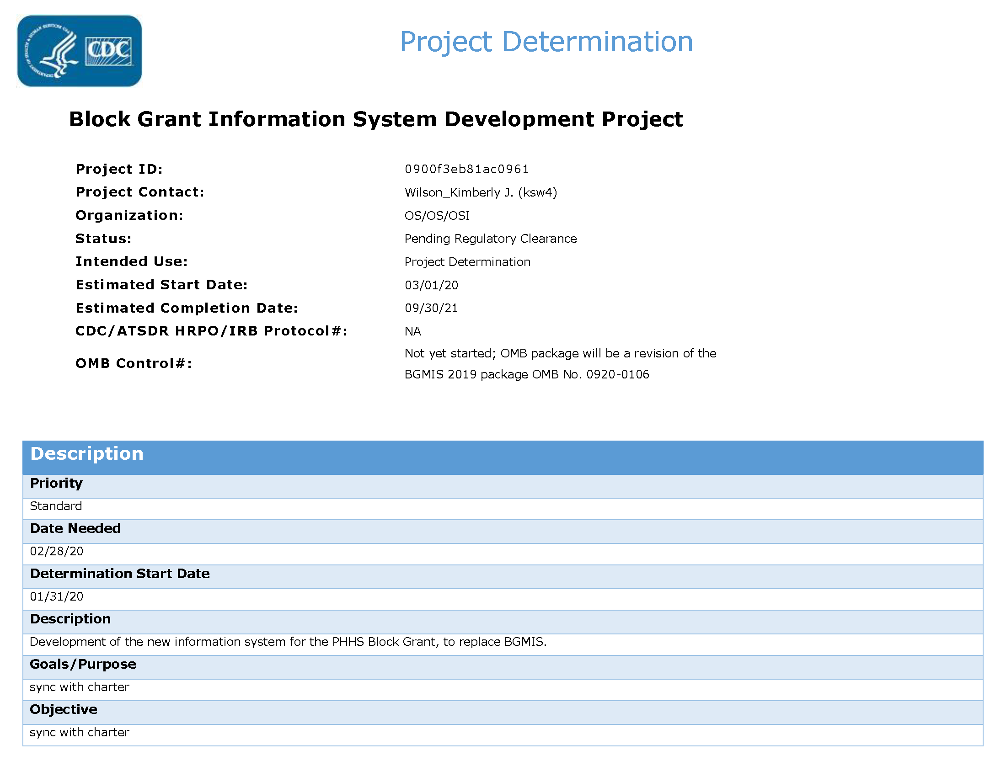1006x777 pixels.
Task: Click the estimated completion date 09/30/21
Action: pos(431,308)
